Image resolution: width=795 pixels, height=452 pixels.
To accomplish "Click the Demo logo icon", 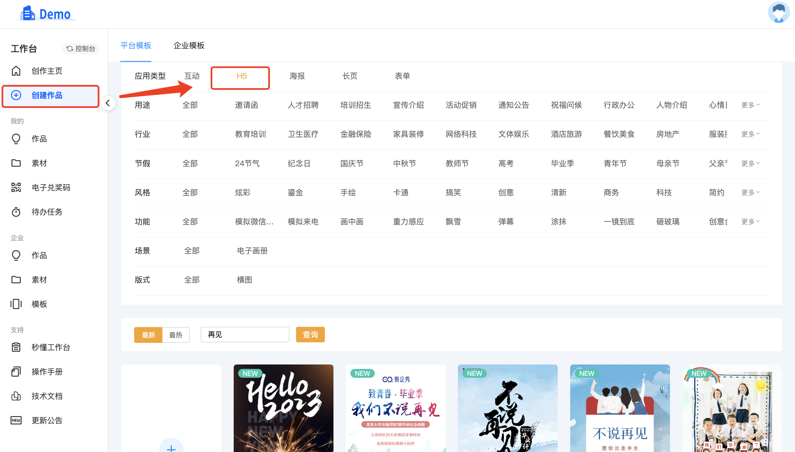I will point(27,13).
